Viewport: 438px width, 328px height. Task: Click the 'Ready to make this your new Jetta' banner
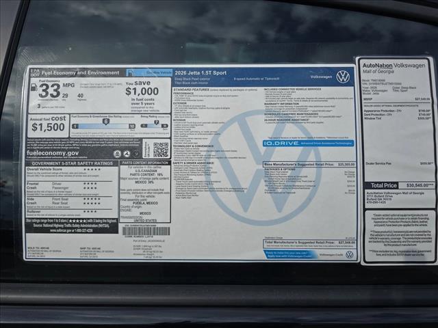pos(290,254)
